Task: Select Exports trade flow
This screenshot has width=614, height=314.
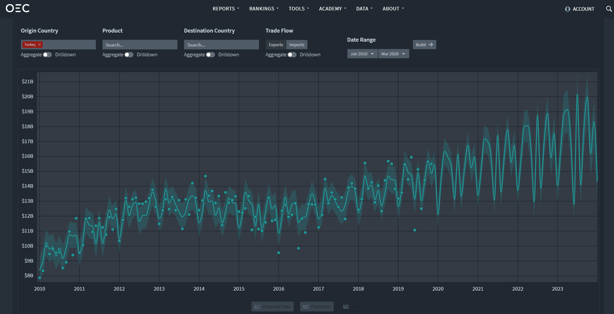Action: 276,45
